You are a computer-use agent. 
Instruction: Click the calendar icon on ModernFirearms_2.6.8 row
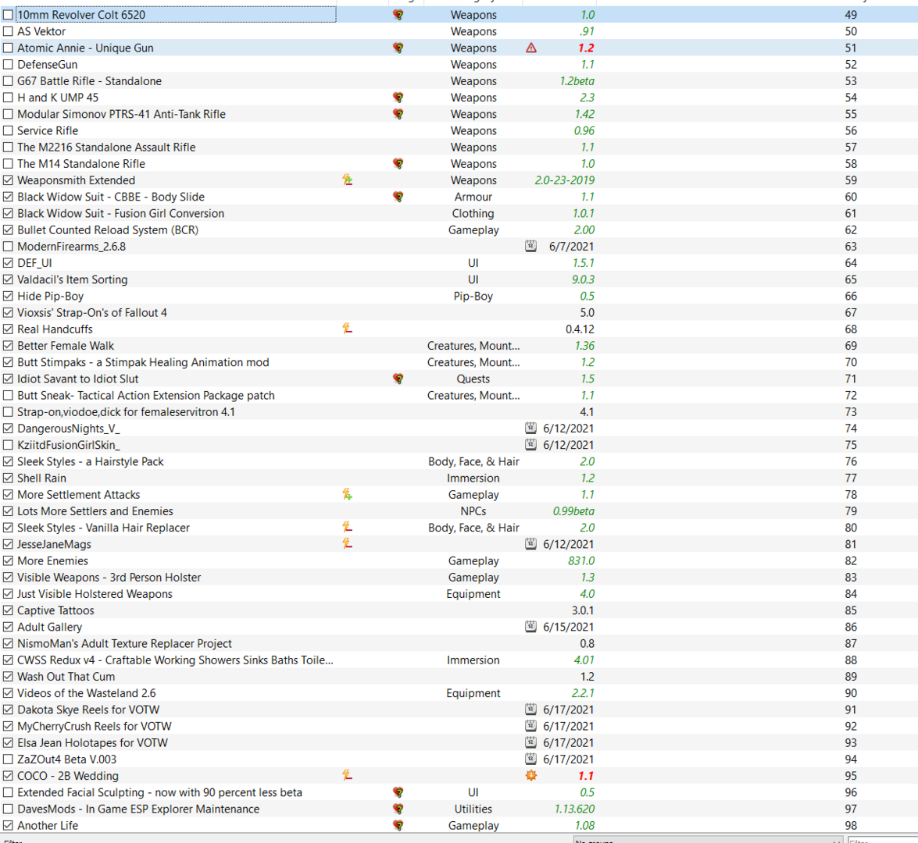pyautogui.click(x=530, y=247)
